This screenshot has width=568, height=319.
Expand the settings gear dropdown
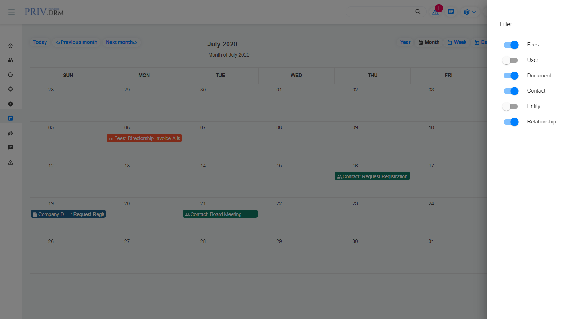pyautogui.click(x=470, y=12)
